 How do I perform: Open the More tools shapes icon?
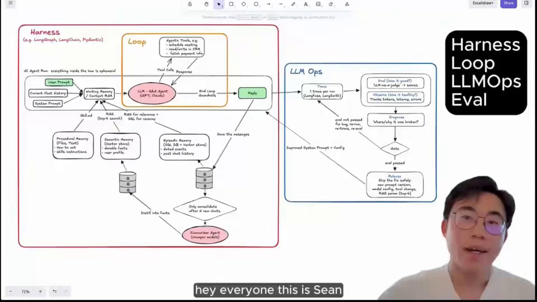tap(347, 4)
